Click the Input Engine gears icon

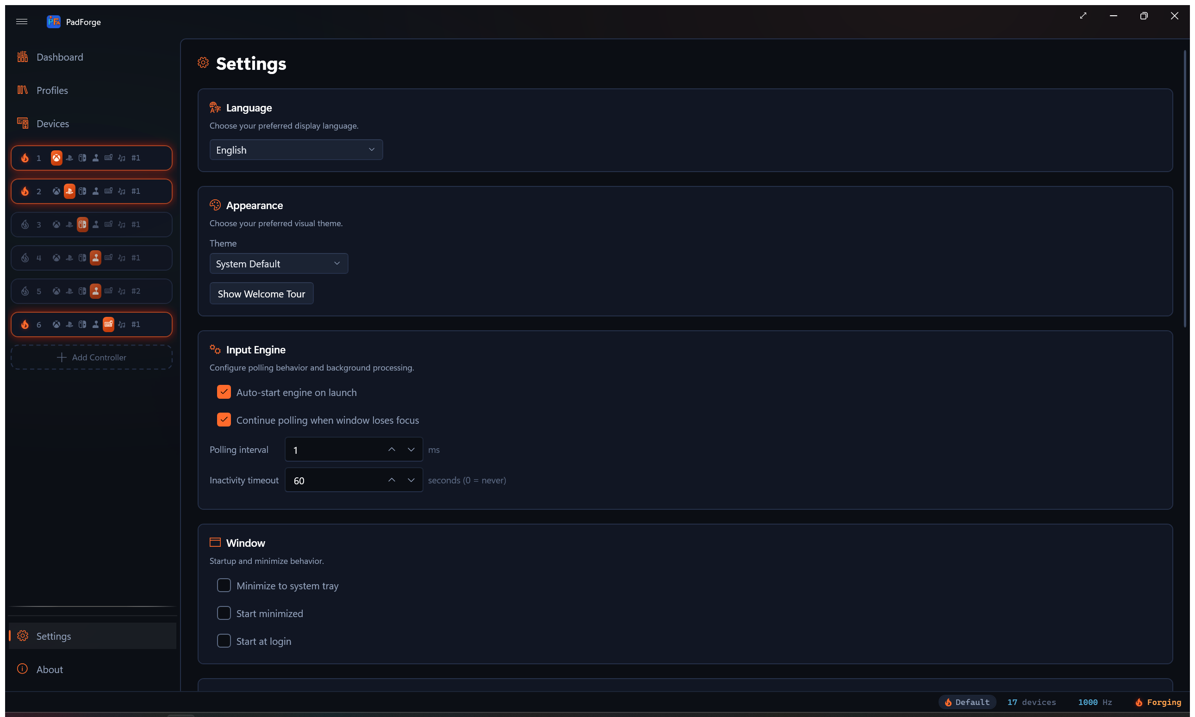(x=215, y=349)
